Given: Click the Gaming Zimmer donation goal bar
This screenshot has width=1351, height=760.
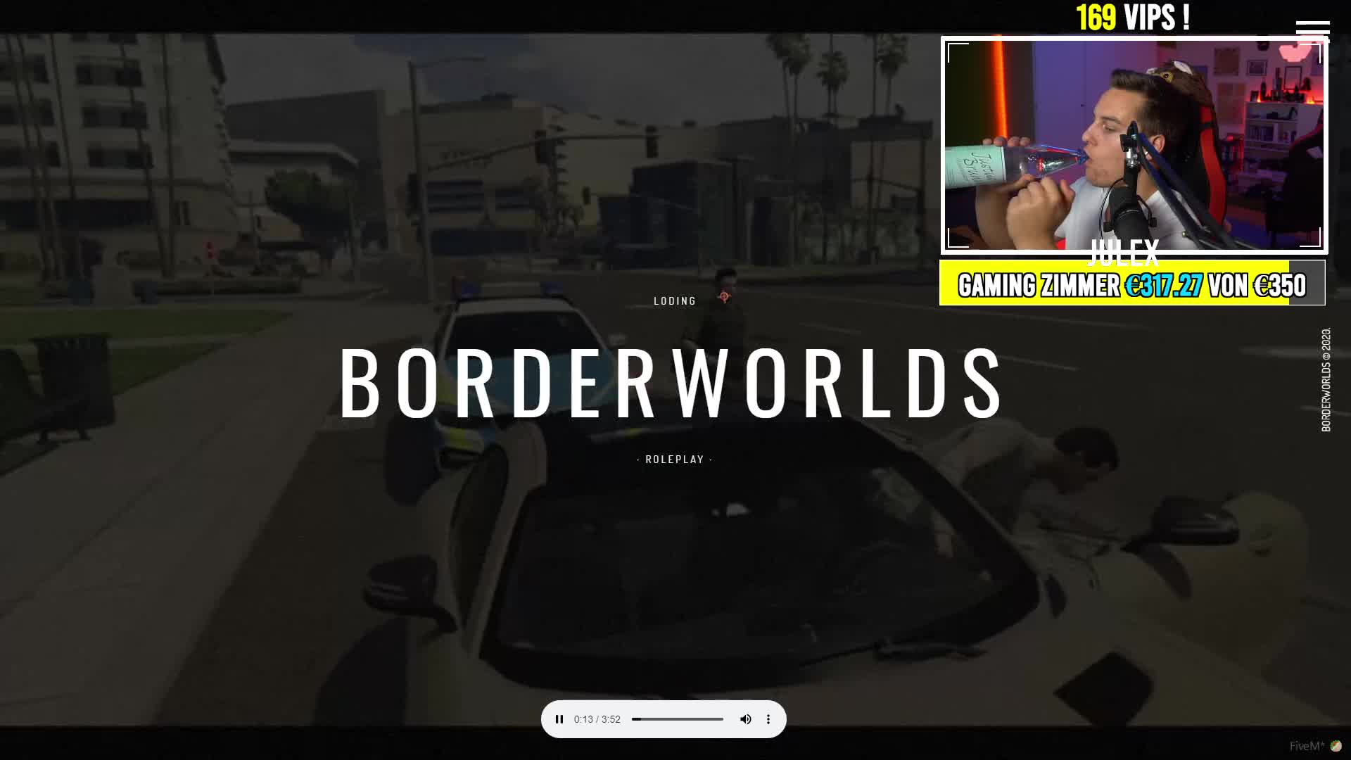Looking at the screenshot, I should 1132,283.
